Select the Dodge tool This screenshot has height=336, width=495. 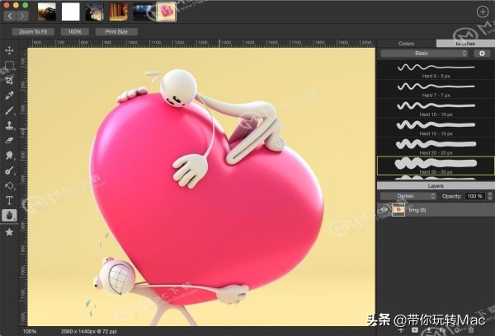click(9, 170)
